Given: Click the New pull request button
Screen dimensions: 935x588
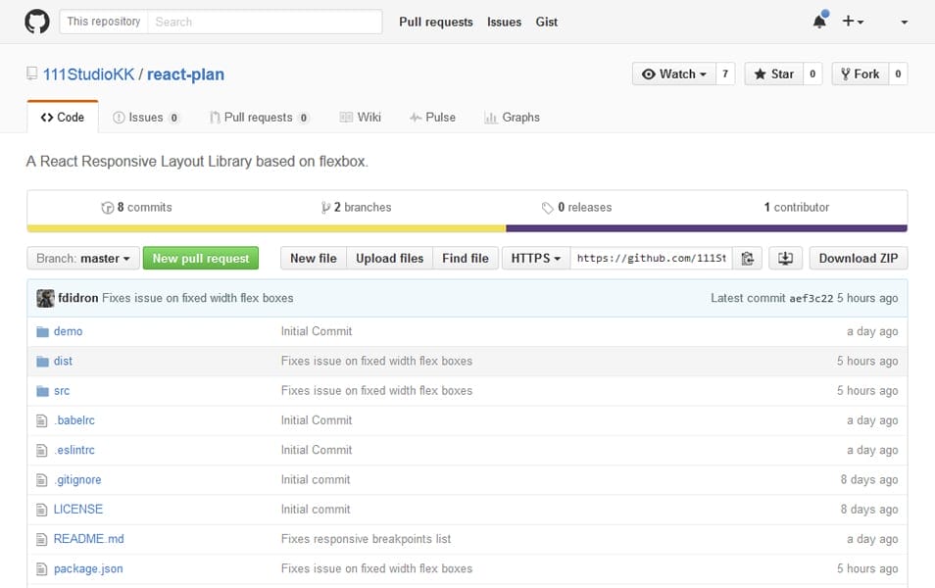Looking at the screenshot, I should pos(201,258).
